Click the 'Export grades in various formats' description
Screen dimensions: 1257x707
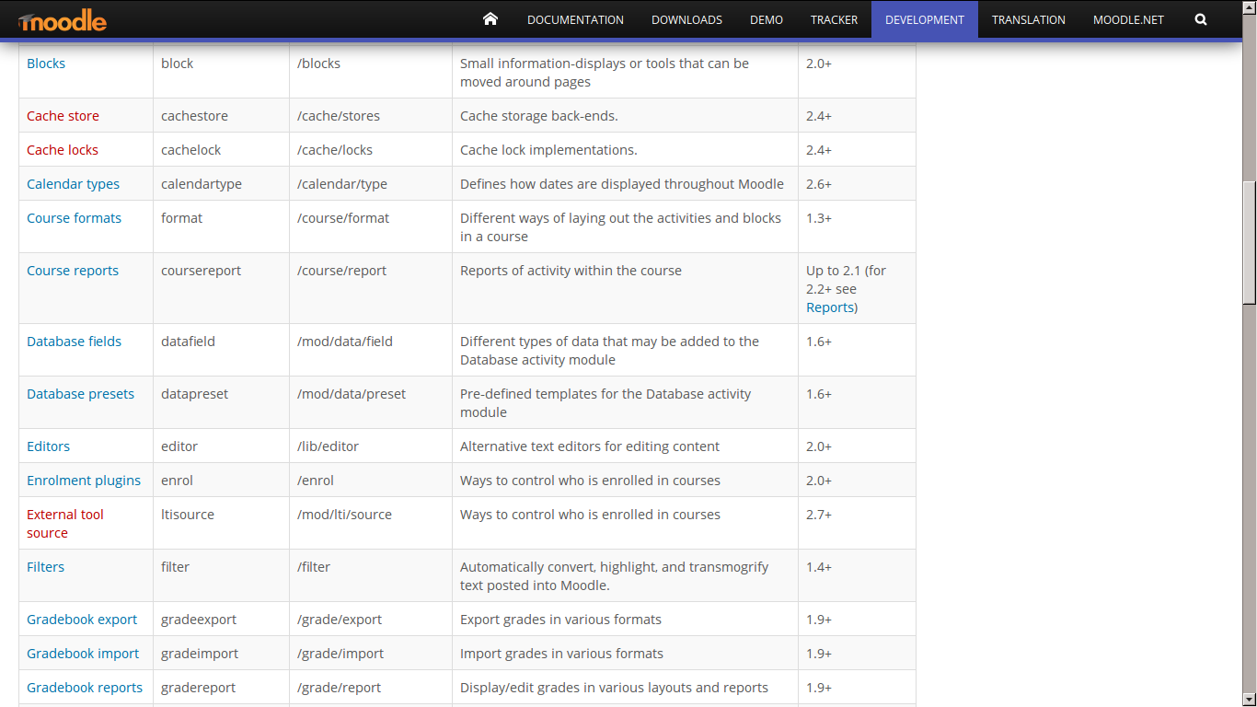tap(560, 620)
